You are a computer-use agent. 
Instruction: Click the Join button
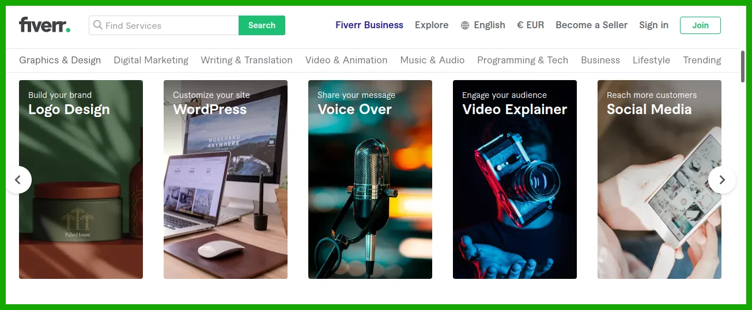point(700,25)
